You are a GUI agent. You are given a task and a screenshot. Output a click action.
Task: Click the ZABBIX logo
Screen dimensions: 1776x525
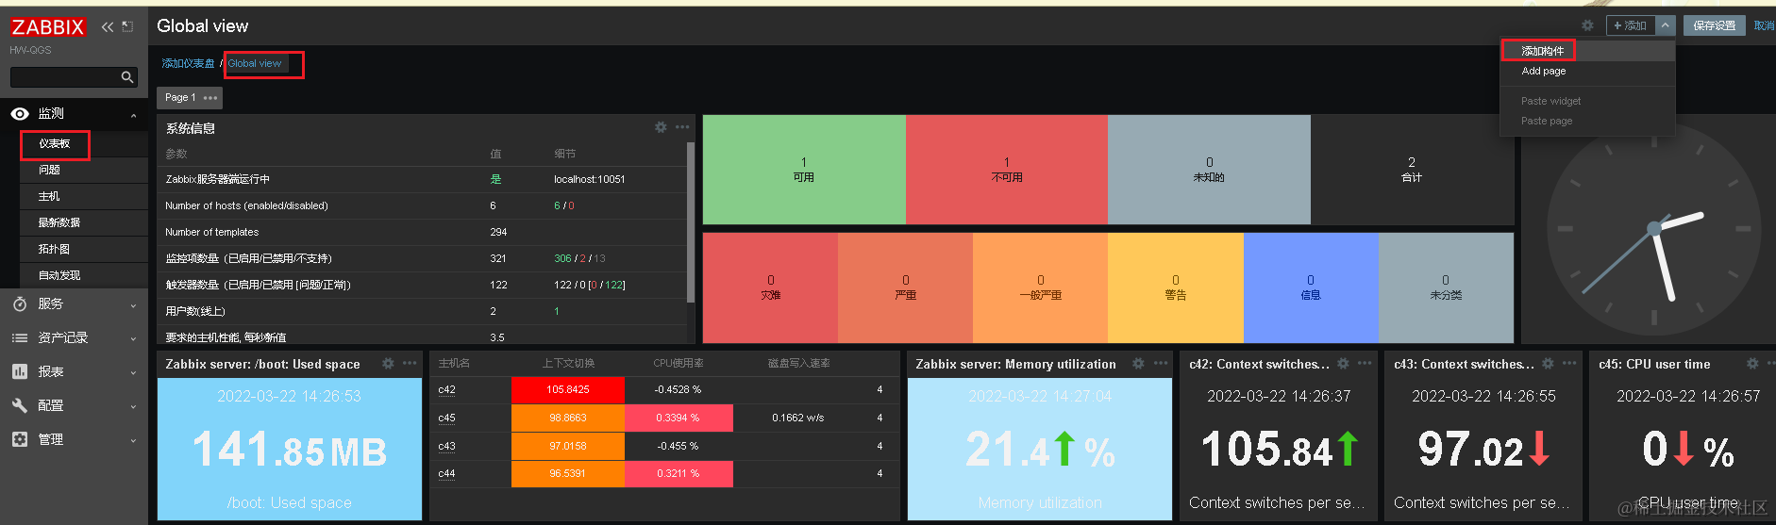[x=48, y=27]
